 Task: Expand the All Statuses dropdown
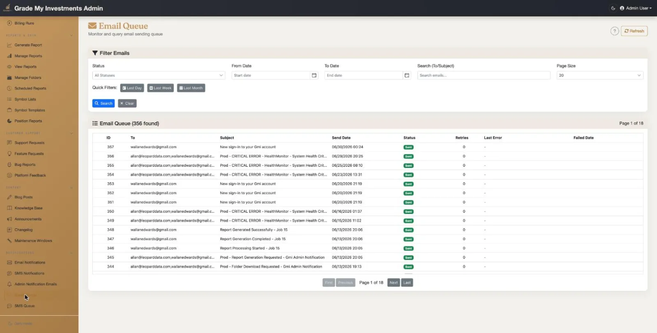tap(159, 76)
